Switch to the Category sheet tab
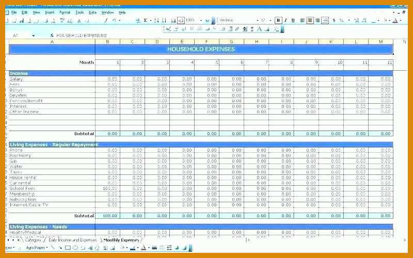 pyautogui.click(x=33, y=240)
